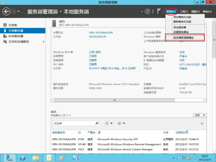Sort events by 日志 column
The image size is (216, 162).
166,133
